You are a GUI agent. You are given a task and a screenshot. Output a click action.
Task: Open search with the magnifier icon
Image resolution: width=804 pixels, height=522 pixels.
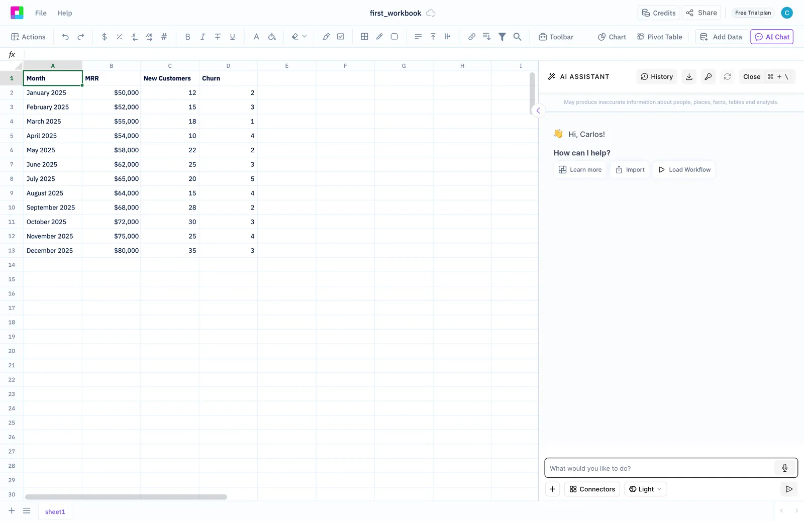click(x=517, y=37)
